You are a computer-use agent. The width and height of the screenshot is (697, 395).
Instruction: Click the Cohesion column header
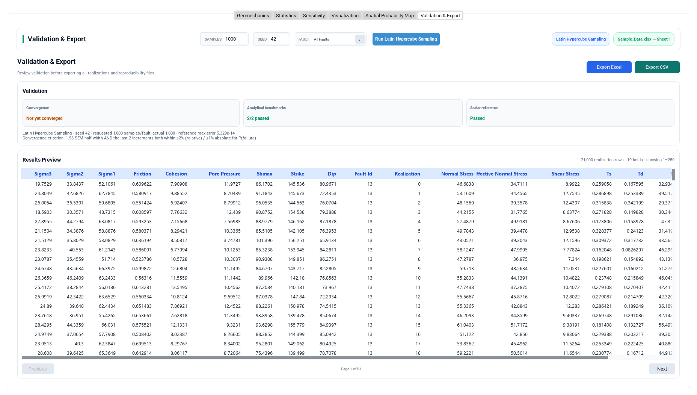point(176,174)
